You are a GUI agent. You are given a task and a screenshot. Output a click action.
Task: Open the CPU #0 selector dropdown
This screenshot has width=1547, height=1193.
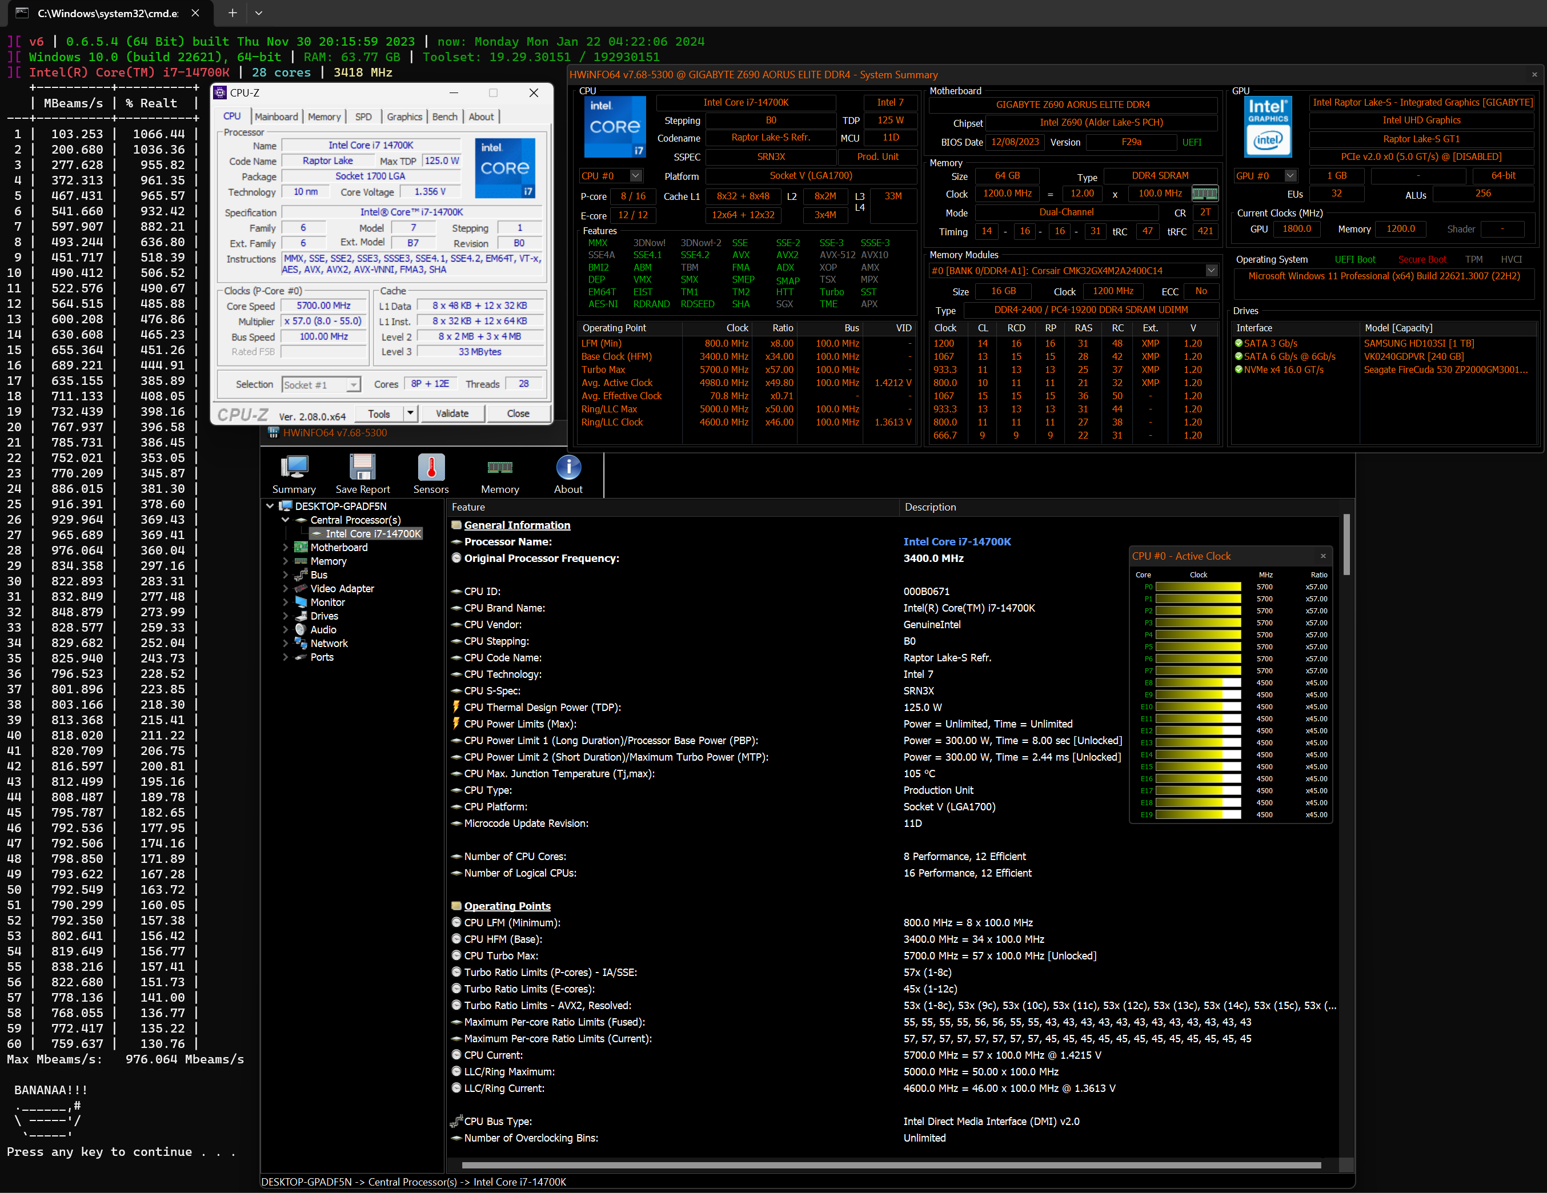pyautogui.click(x=635, y=175)
